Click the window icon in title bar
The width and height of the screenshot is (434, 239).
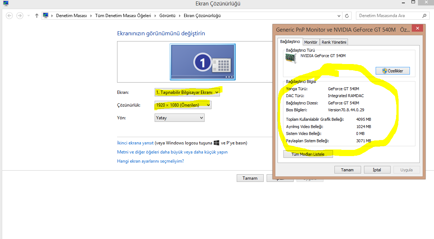point(6,3)
